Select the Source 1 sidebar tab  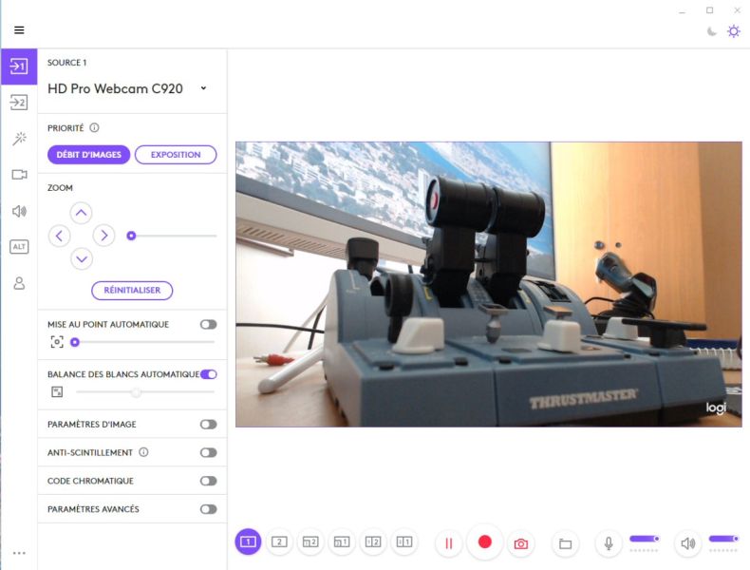click(19, 66)
